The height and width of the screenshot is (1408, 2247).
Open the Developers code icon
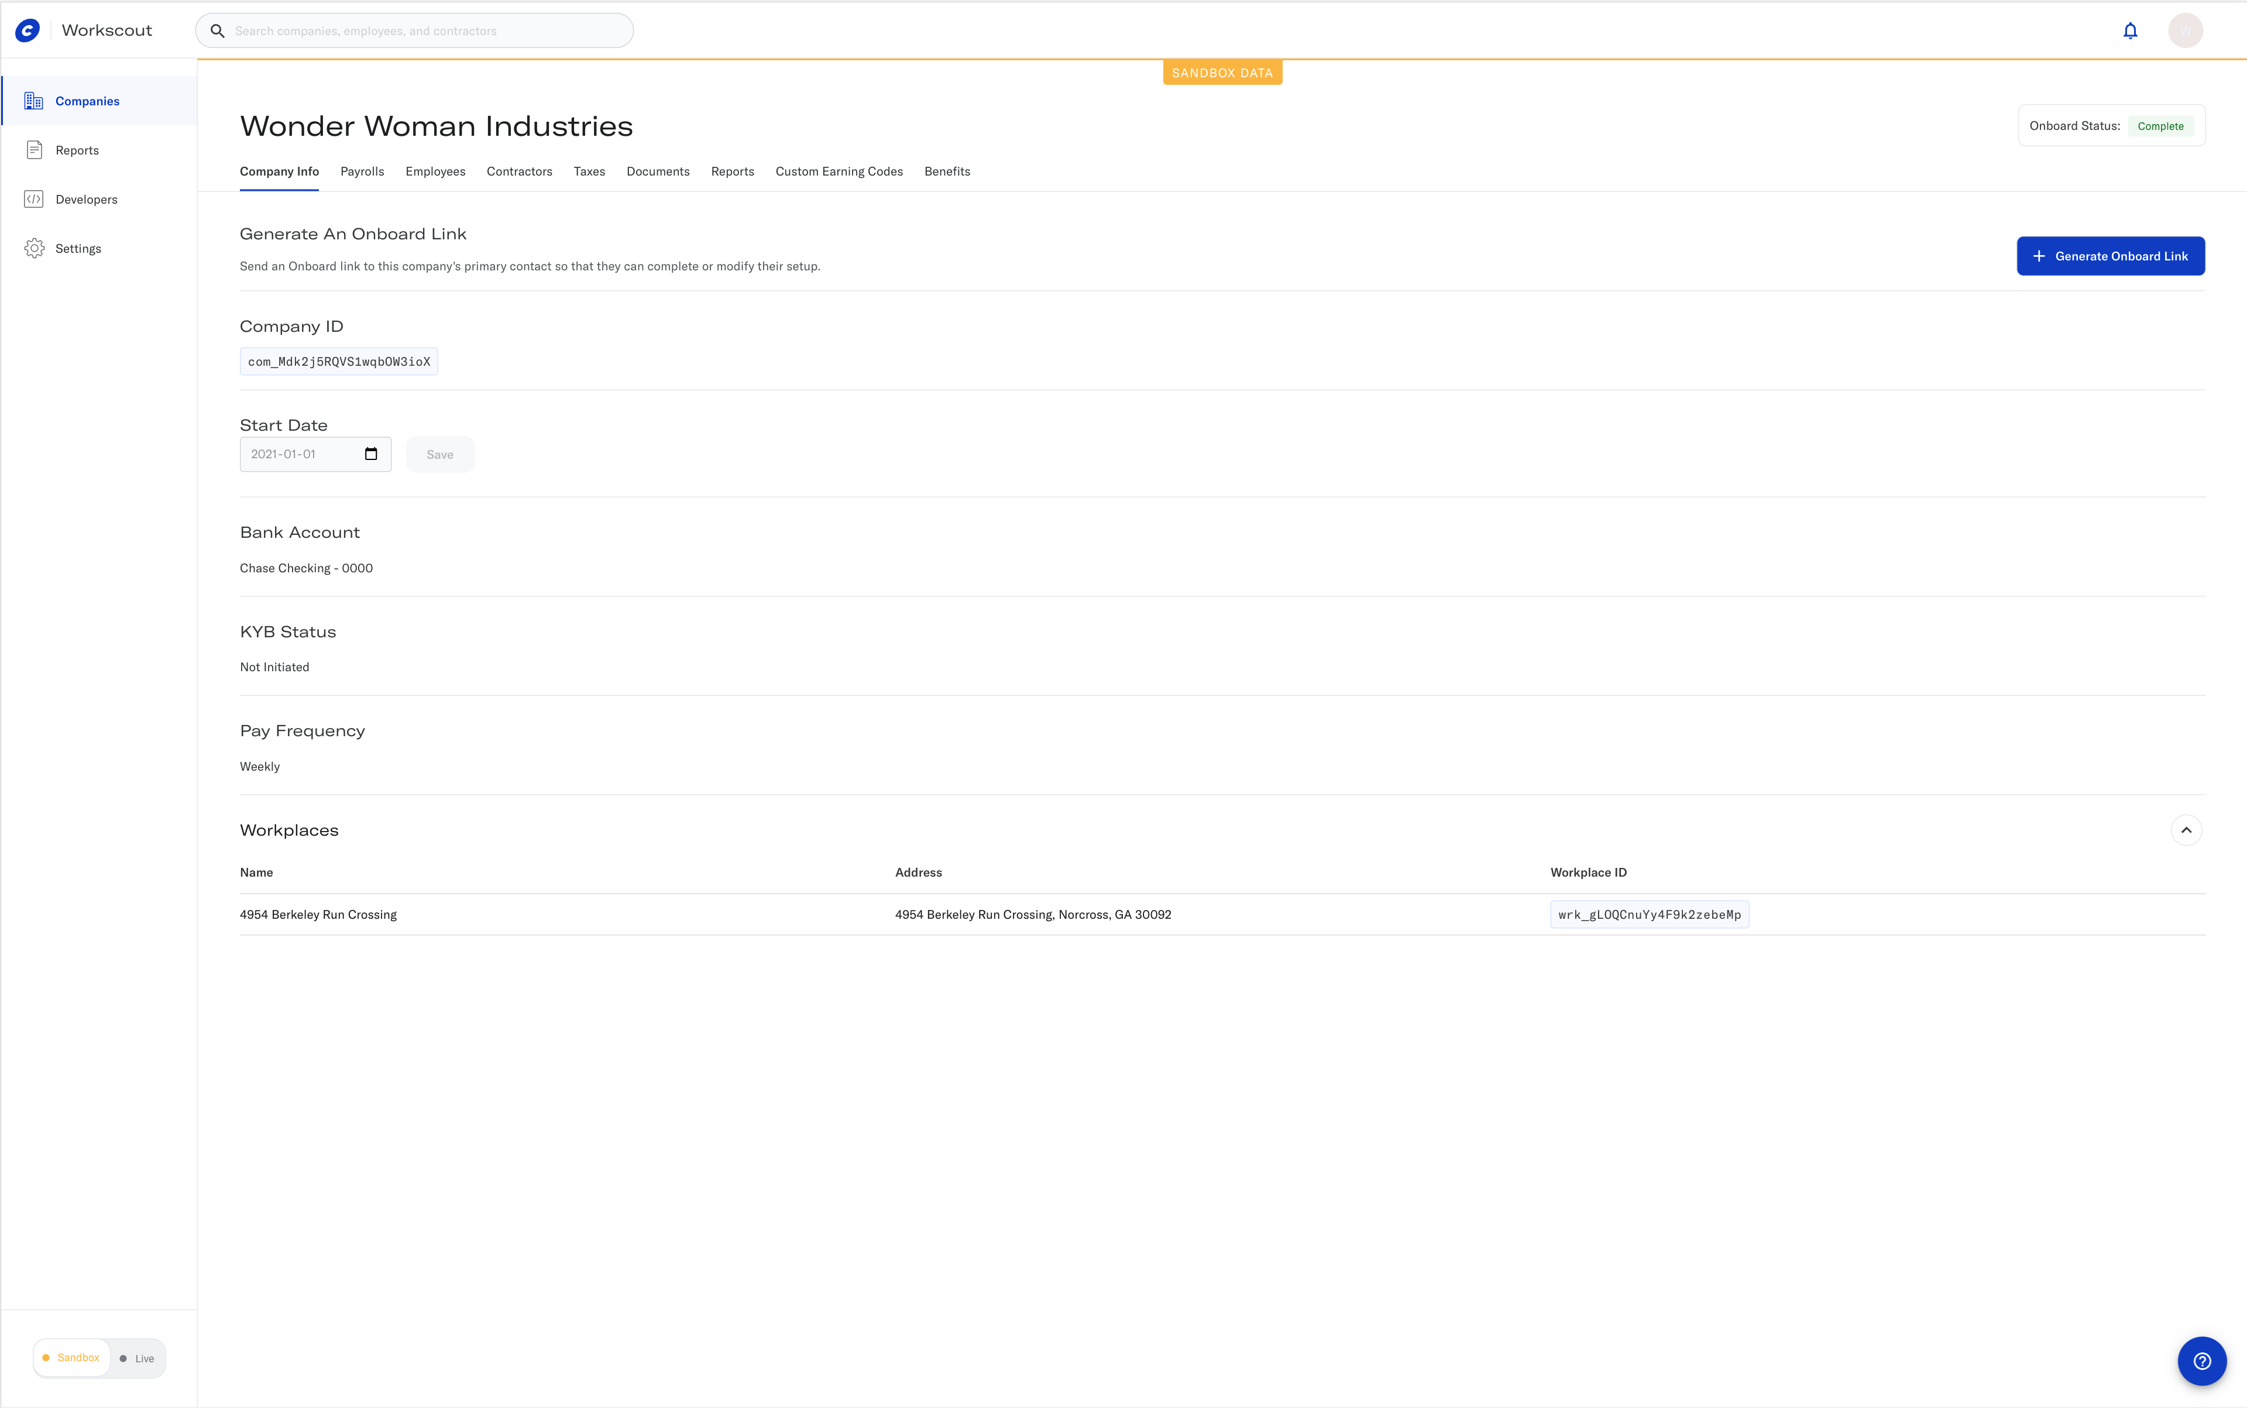coord(35,200)
